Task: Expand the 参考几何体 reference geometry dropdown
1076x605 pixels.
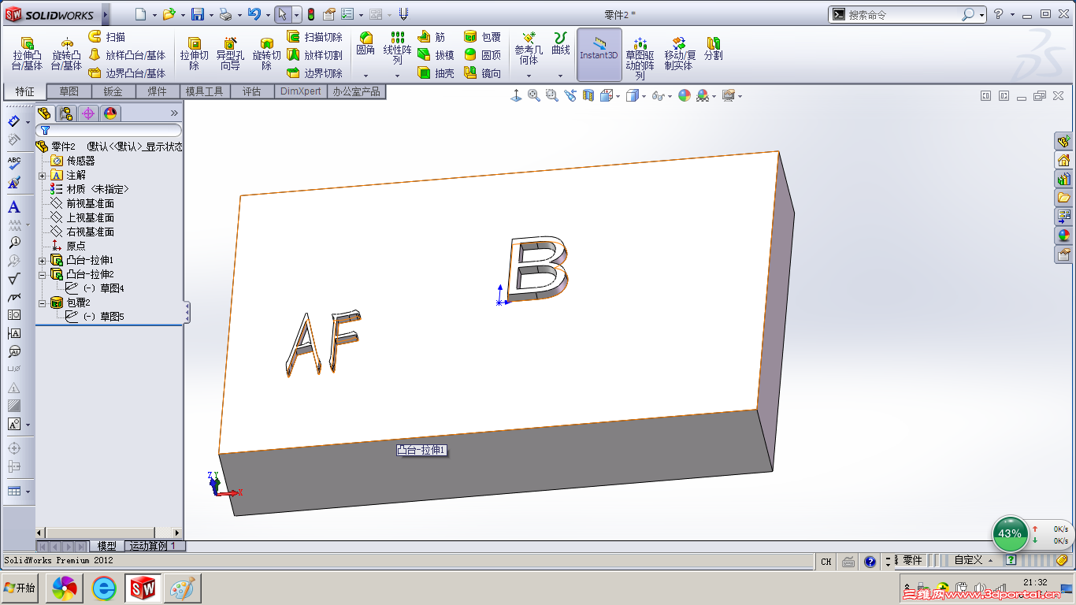Action: pyautogui.click(x=529, y=76)
